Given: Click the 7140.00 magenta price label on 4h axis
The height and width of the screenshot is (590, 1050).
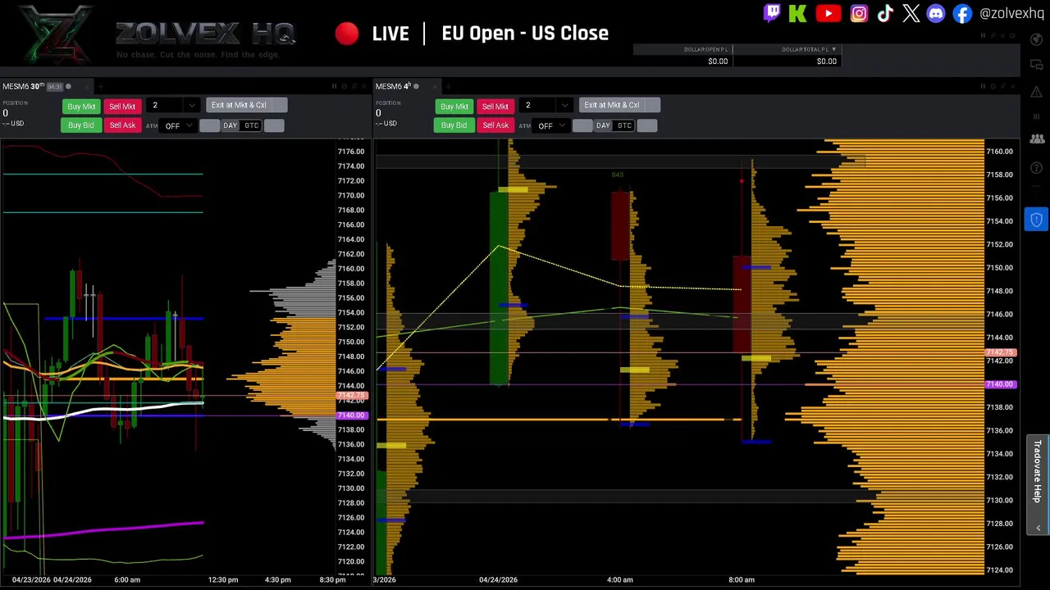Looking at the screenshot, I should [x=1001, y=384].
